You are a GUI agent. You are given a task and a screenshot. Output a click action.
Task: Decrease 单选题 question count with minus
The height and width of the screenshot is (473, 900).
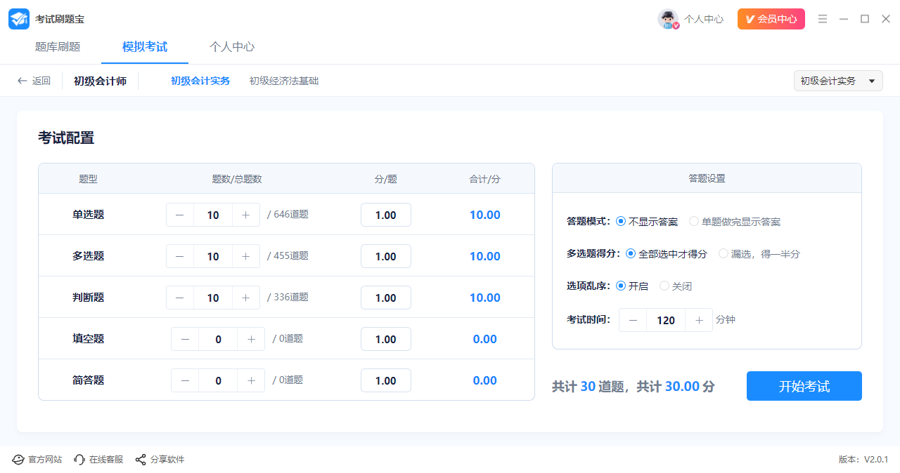(180, 215)
